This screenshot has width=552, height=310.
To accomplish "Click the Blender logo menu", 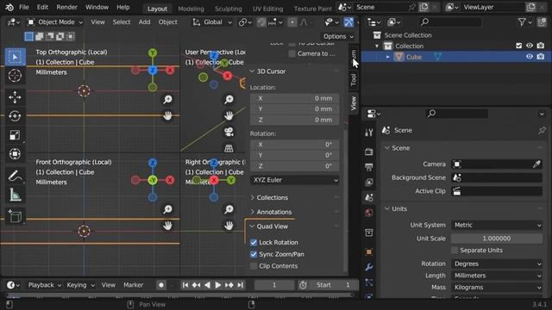I will (x=9, y=7).
